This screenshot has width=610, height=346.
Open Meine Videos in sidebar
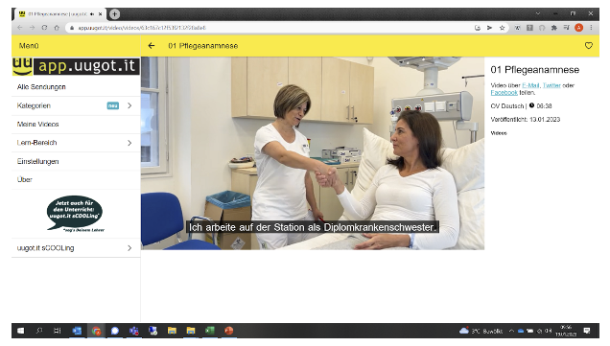tap(76, 125)
